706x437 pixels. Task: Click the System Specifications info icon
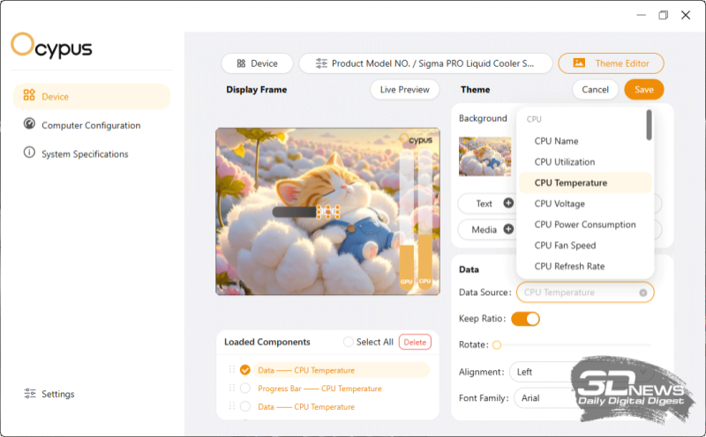click(x=29, y=153)
